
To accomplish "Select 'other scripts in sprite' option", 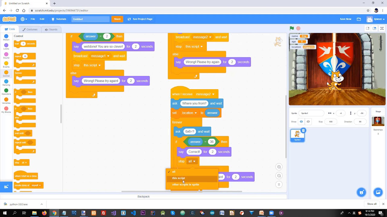I will tap(192, 184).
